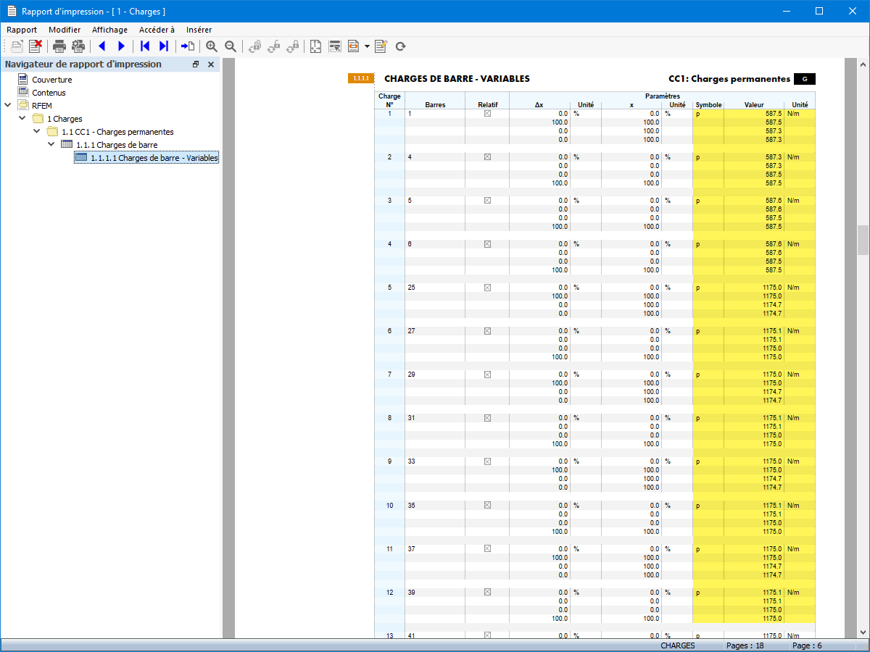Click the CC1: Charges permanentes header text
This screenshot has height=652, width=870.
[729, 78]
